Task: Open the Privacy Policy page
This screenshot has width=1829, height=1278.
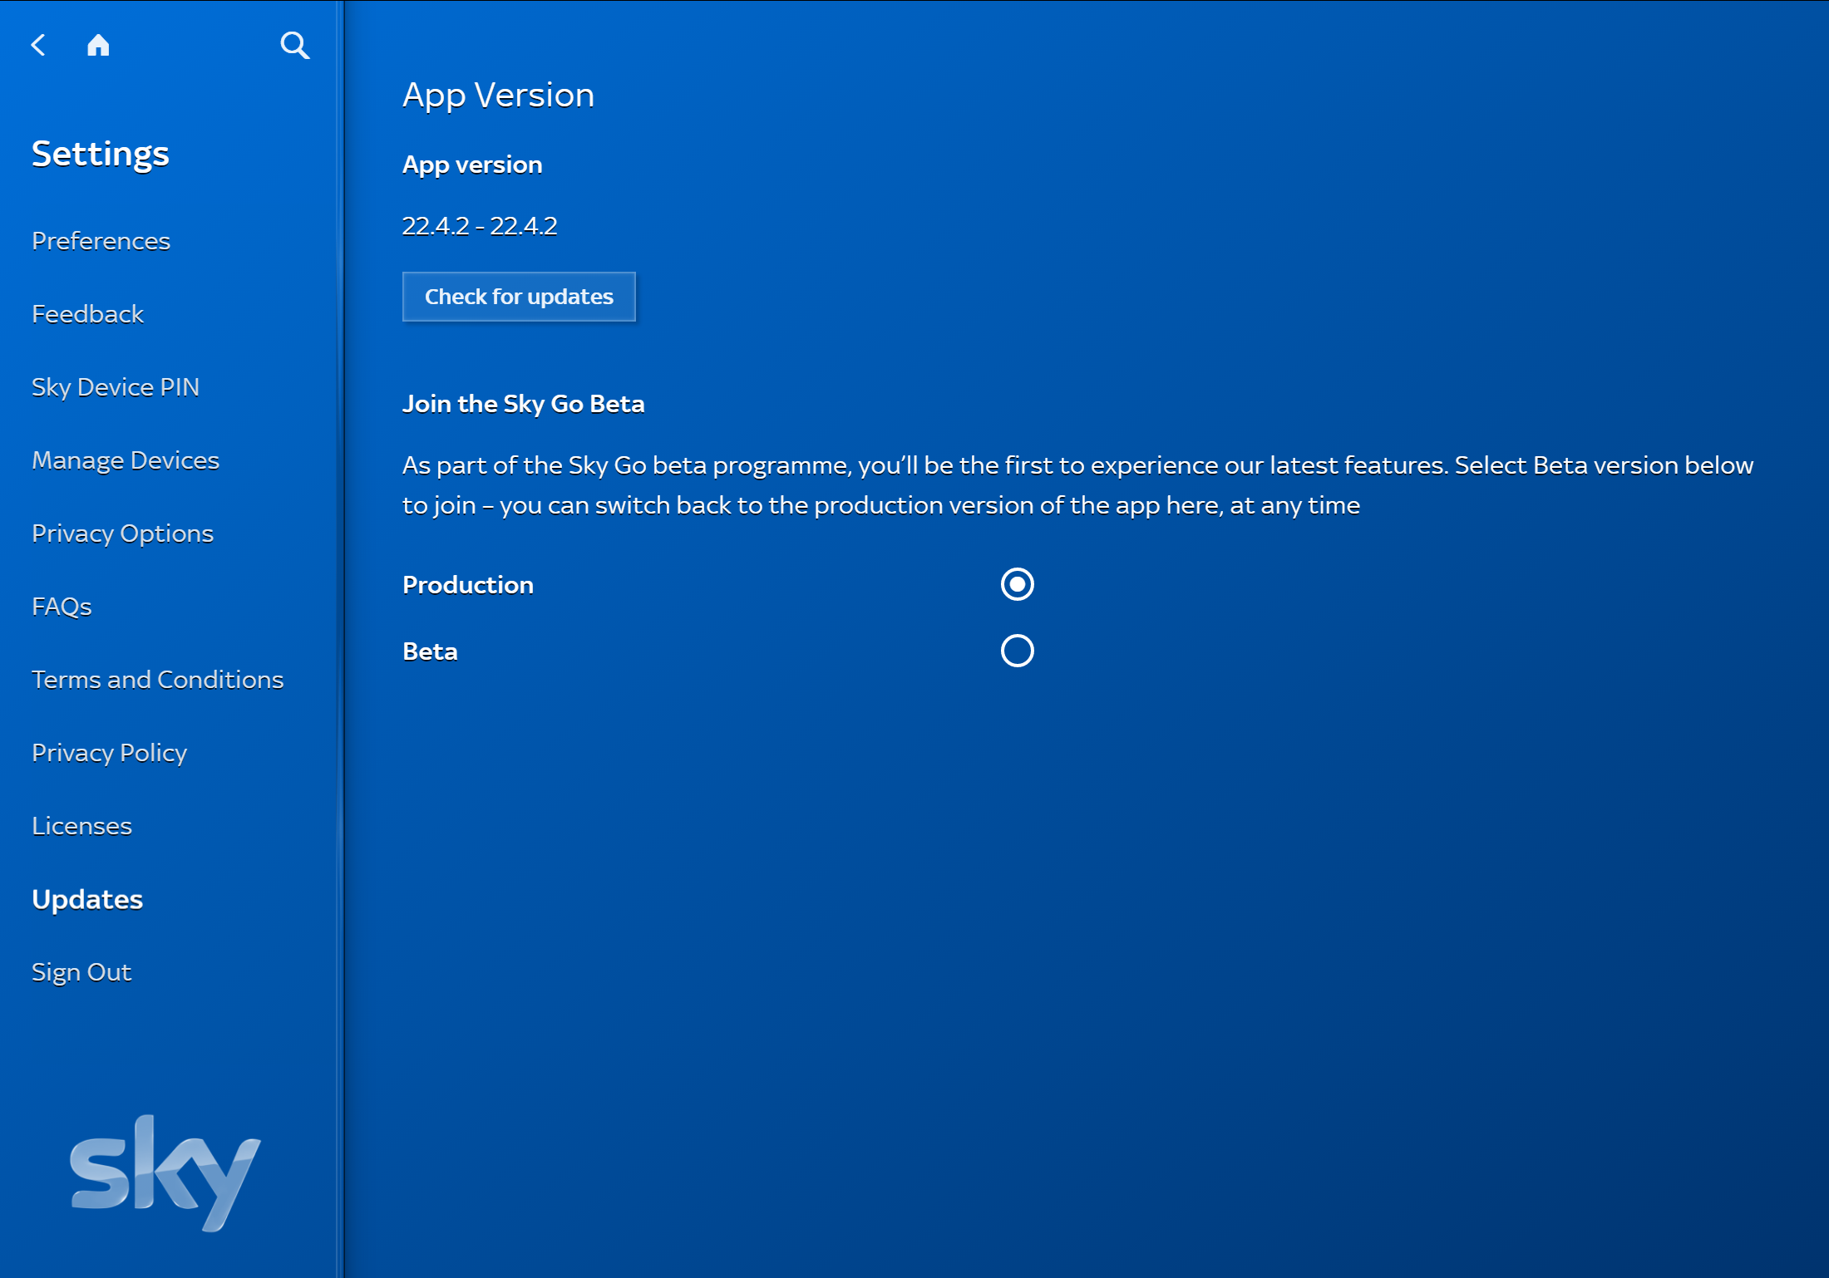Action: point(109,752)
